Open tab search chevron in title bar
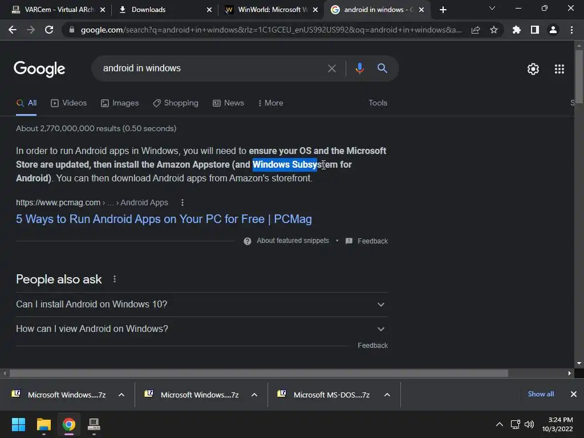This screenshot has height=438, width=584. click(x=492, y=8)
